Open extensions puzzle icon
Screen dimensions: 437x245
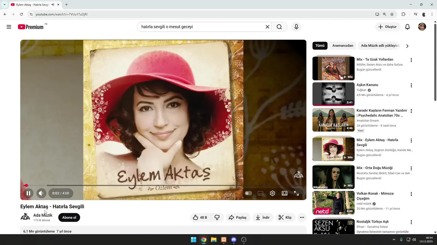click(403, 14)
